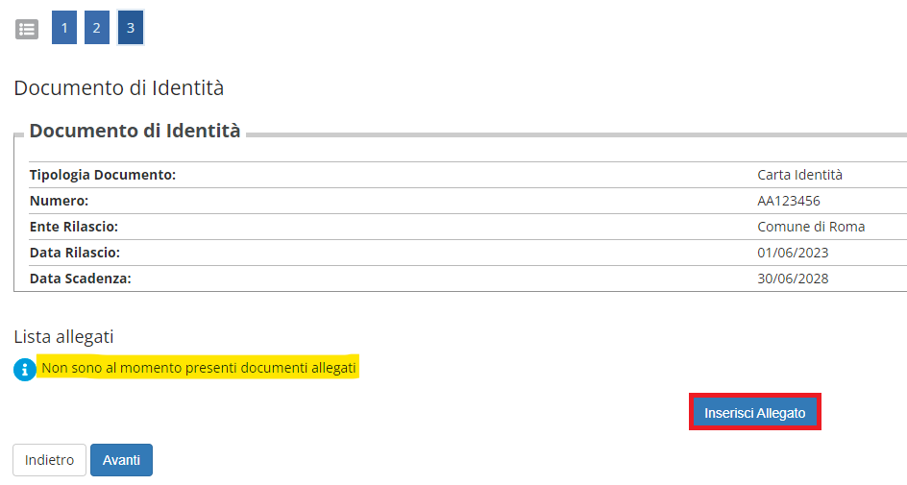Viewport: 907px width, 485px height.
Task: Click the Comune di Roma value
Action: pos(811,227)
